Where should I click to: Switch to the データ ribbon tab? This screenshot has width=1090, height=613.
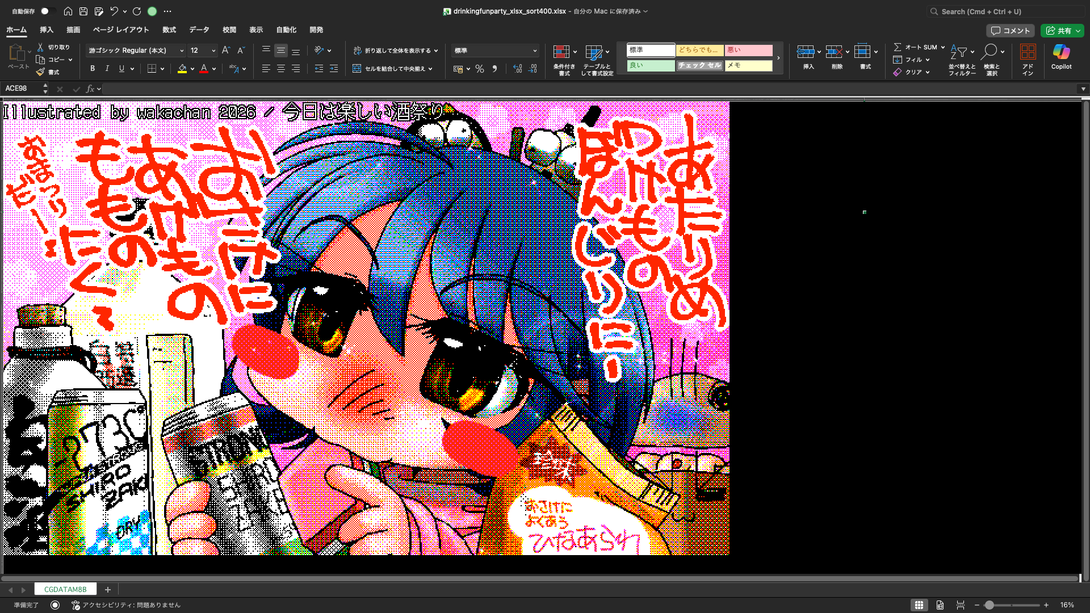199,30
